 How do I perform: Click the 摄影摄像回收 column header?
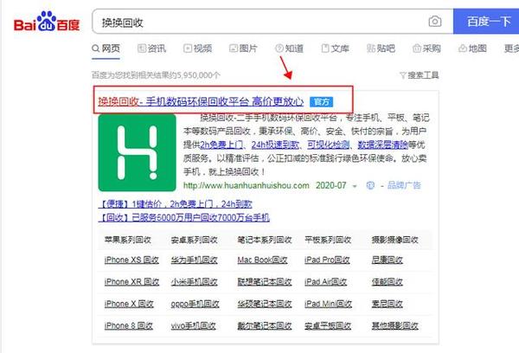click(395, 240)
